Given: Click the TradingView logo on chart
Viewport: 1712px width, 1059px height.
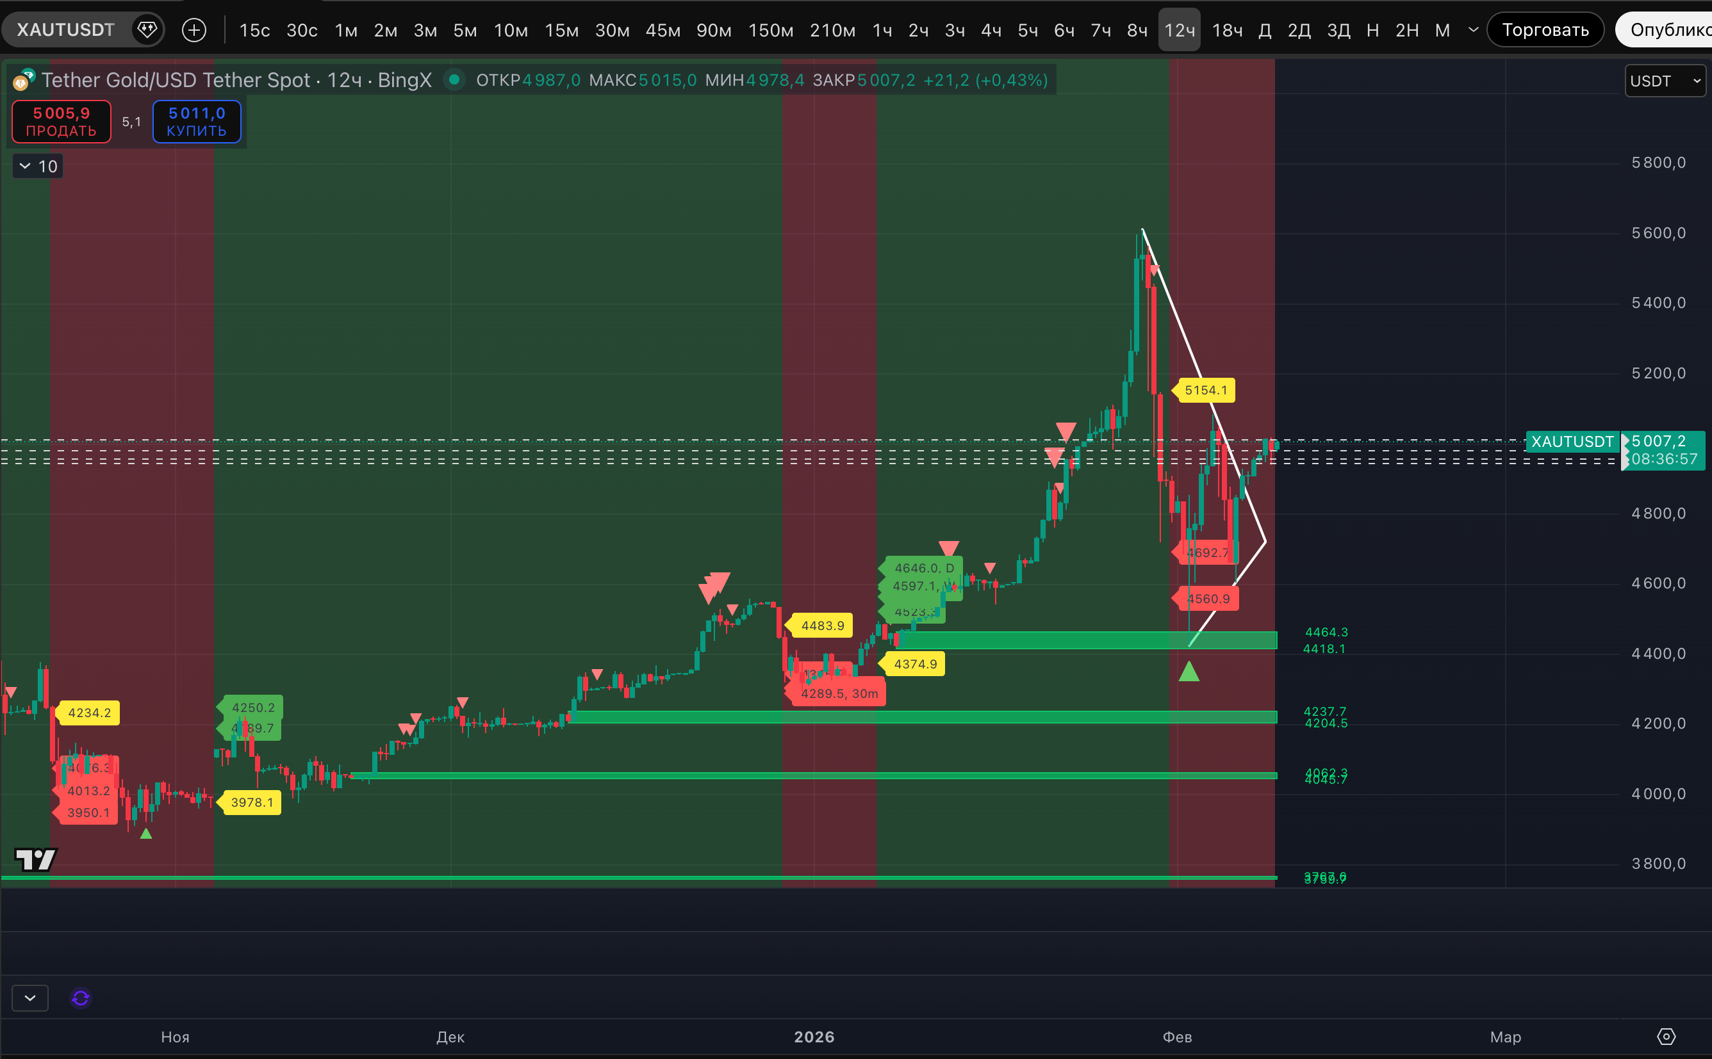Looking at the screenshot, I should [x=35, y=859].
